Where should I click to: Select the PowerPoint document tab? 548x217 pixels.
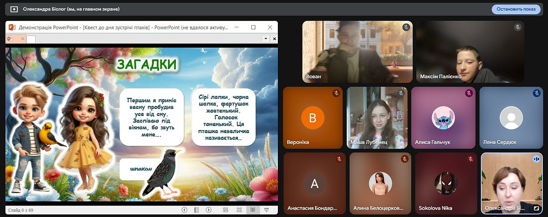[15, 39]
